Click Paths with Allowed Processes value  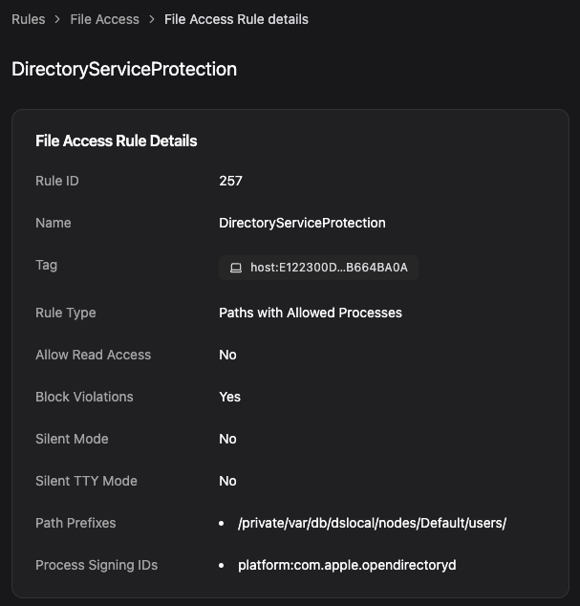coord(311,313)
